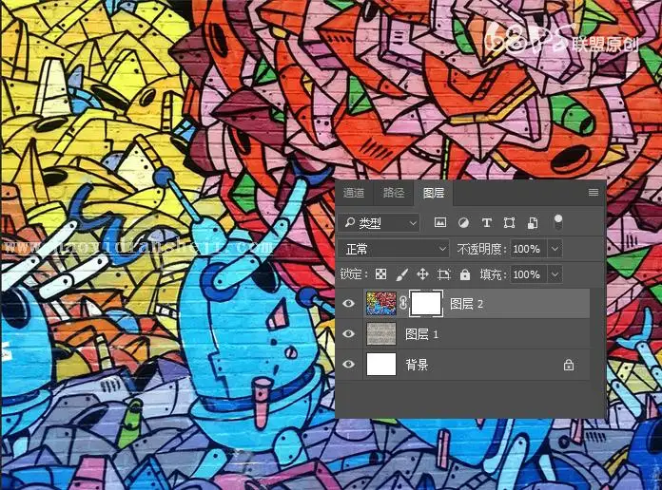Lock artboard nesting icon
The image size is (662, 490).
[x=444, y=274]
